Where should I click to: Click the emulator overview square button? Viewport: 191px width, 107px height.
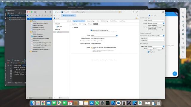pos(183,52)
